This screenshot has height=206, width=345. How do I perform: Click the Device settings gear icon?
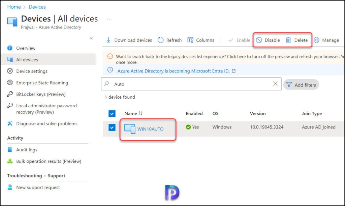[x=10, y=71]
